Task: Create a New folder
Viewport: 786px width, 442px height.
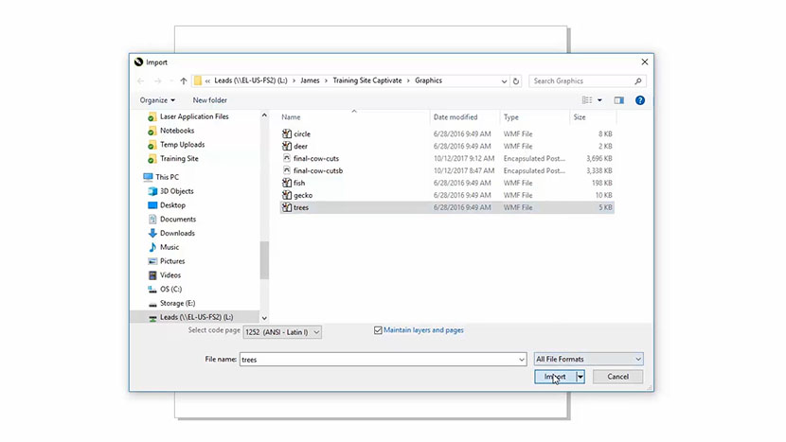Action: coord(209,100)
